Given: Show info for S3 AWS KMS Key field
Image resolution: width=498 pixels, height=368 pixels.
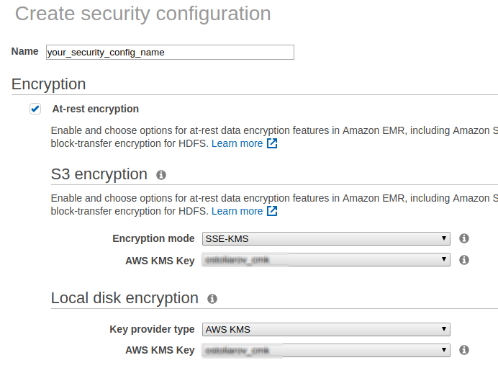Looking at the screenshot, I should click(x=464, y=260).
